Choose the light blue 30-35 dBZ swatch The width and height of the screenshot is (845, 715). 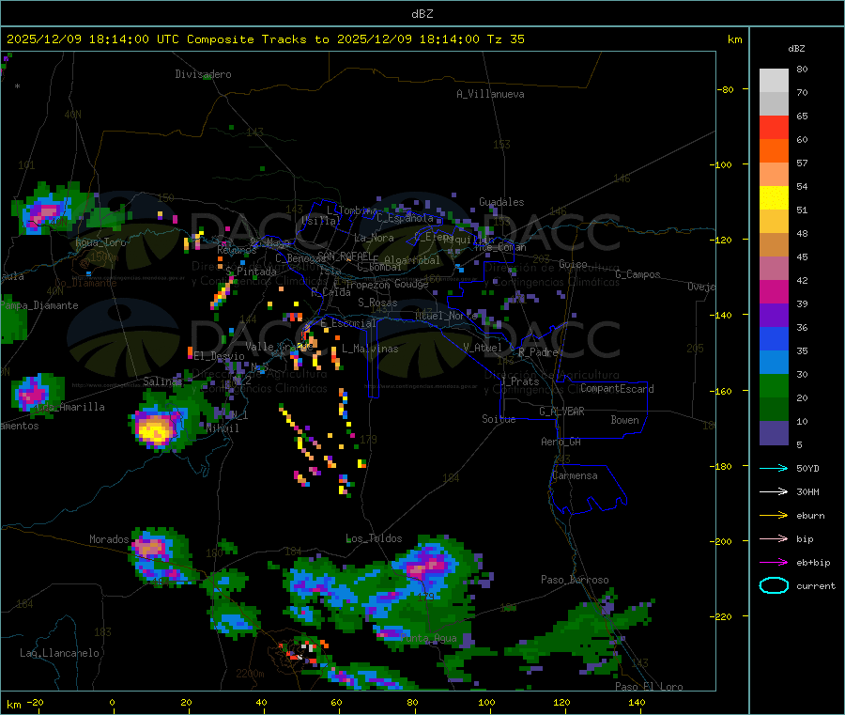pyautogui.click(x=774, y=363)
